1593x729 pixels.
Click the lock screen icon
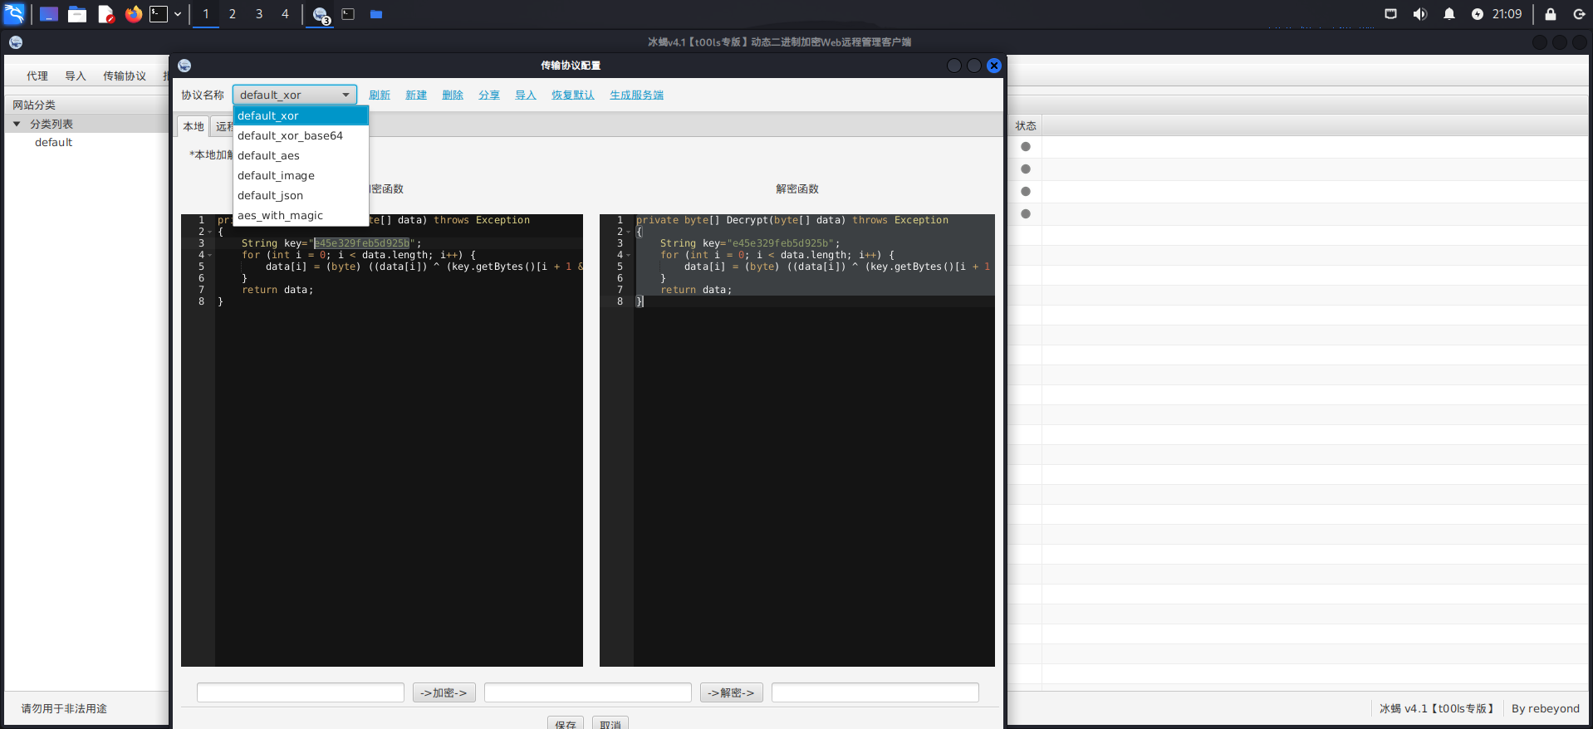pyautogui.click(x=1550, y=14)
